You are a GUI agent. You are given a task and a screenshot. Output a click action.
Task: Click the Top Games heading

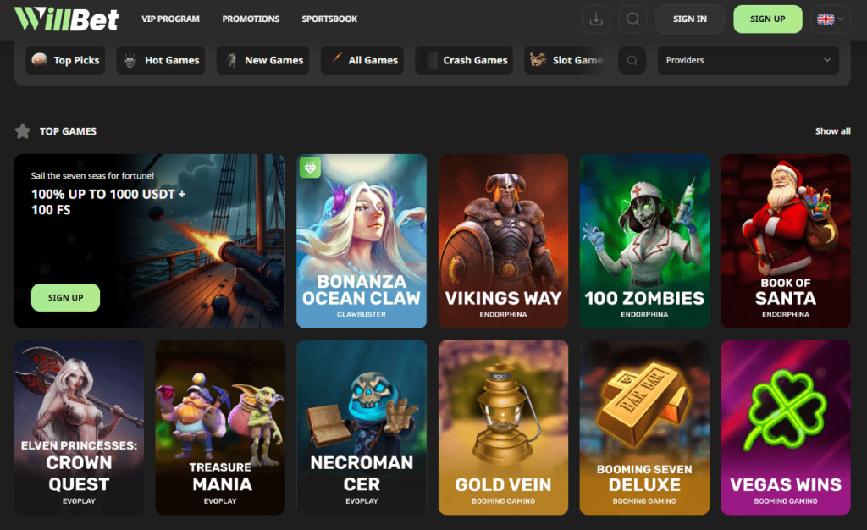tap(68, 131)
